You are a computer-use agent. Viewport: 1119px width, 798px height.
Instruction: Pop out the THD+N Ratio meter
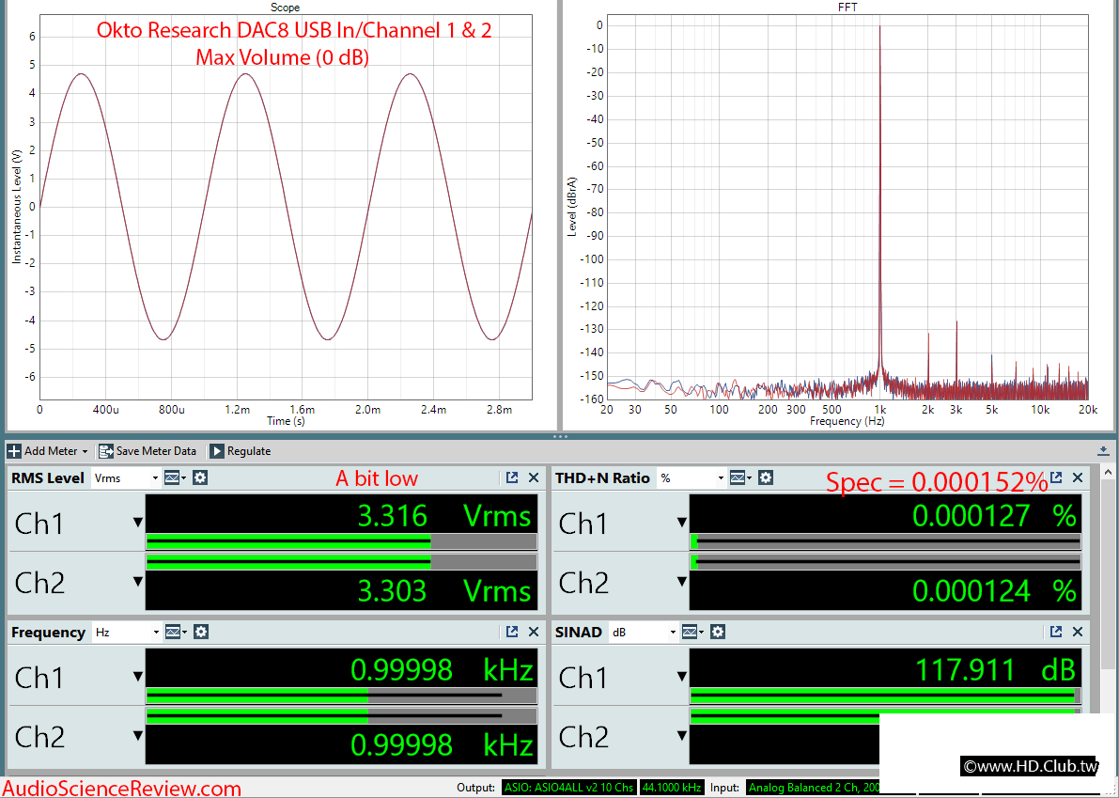[x=1056, y=478]
